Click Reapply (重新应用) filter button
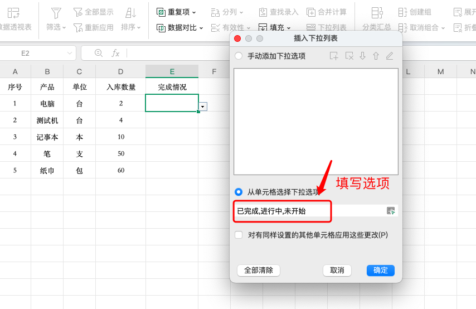The width and height of the screenshot is (476, 309). [x=94, y=28]
